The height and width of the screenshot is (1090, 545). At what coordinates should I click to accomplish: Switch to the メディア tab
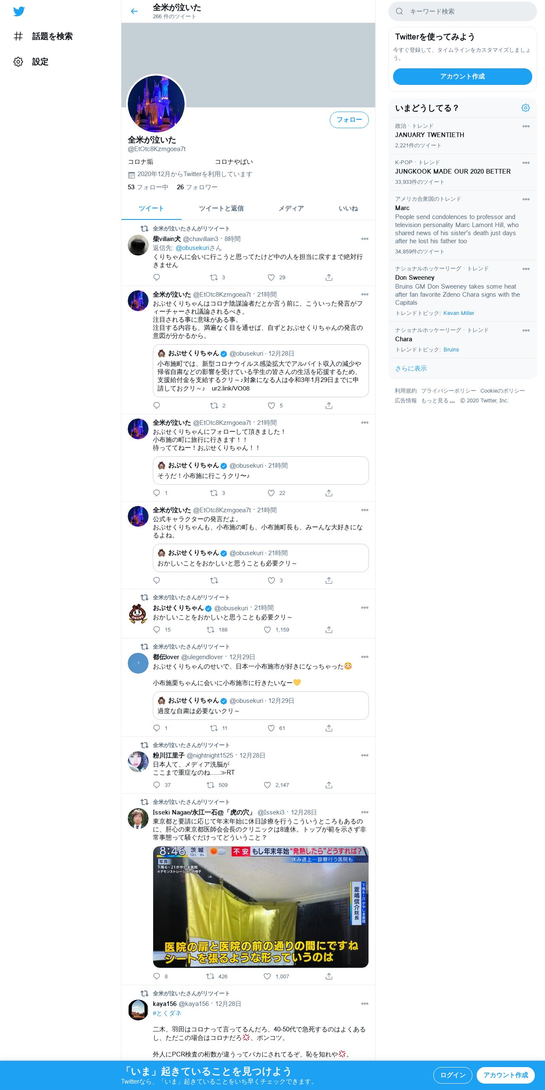tap(291, 208)
